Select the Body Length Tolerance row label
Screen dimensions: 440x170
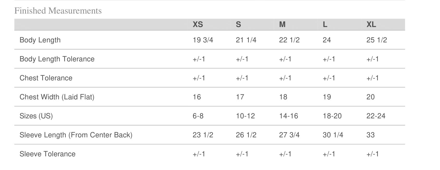57,59
